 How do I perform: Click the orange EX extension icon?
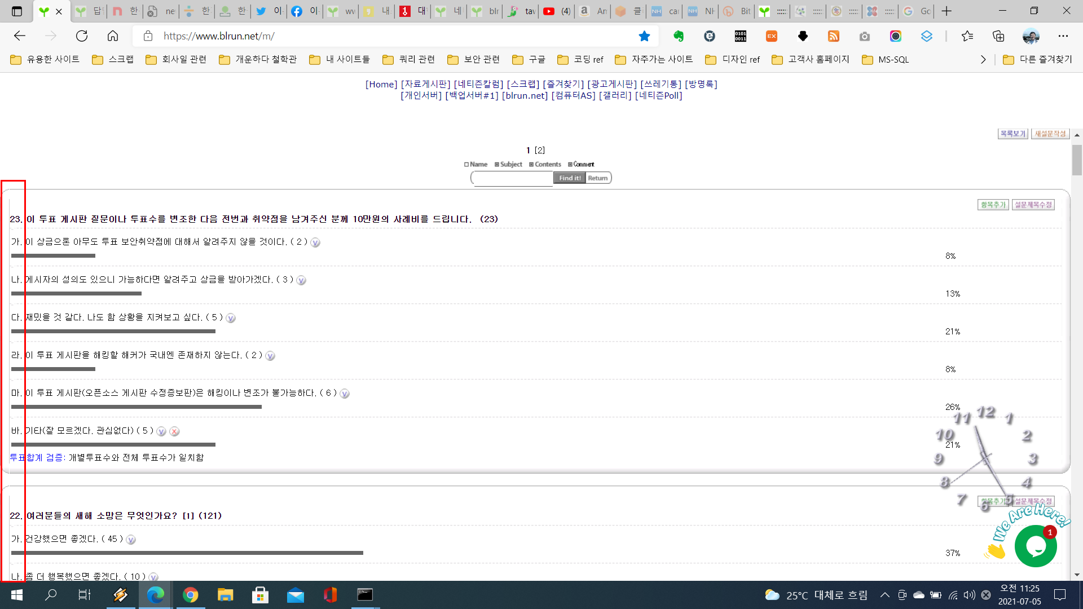point(772,36)
